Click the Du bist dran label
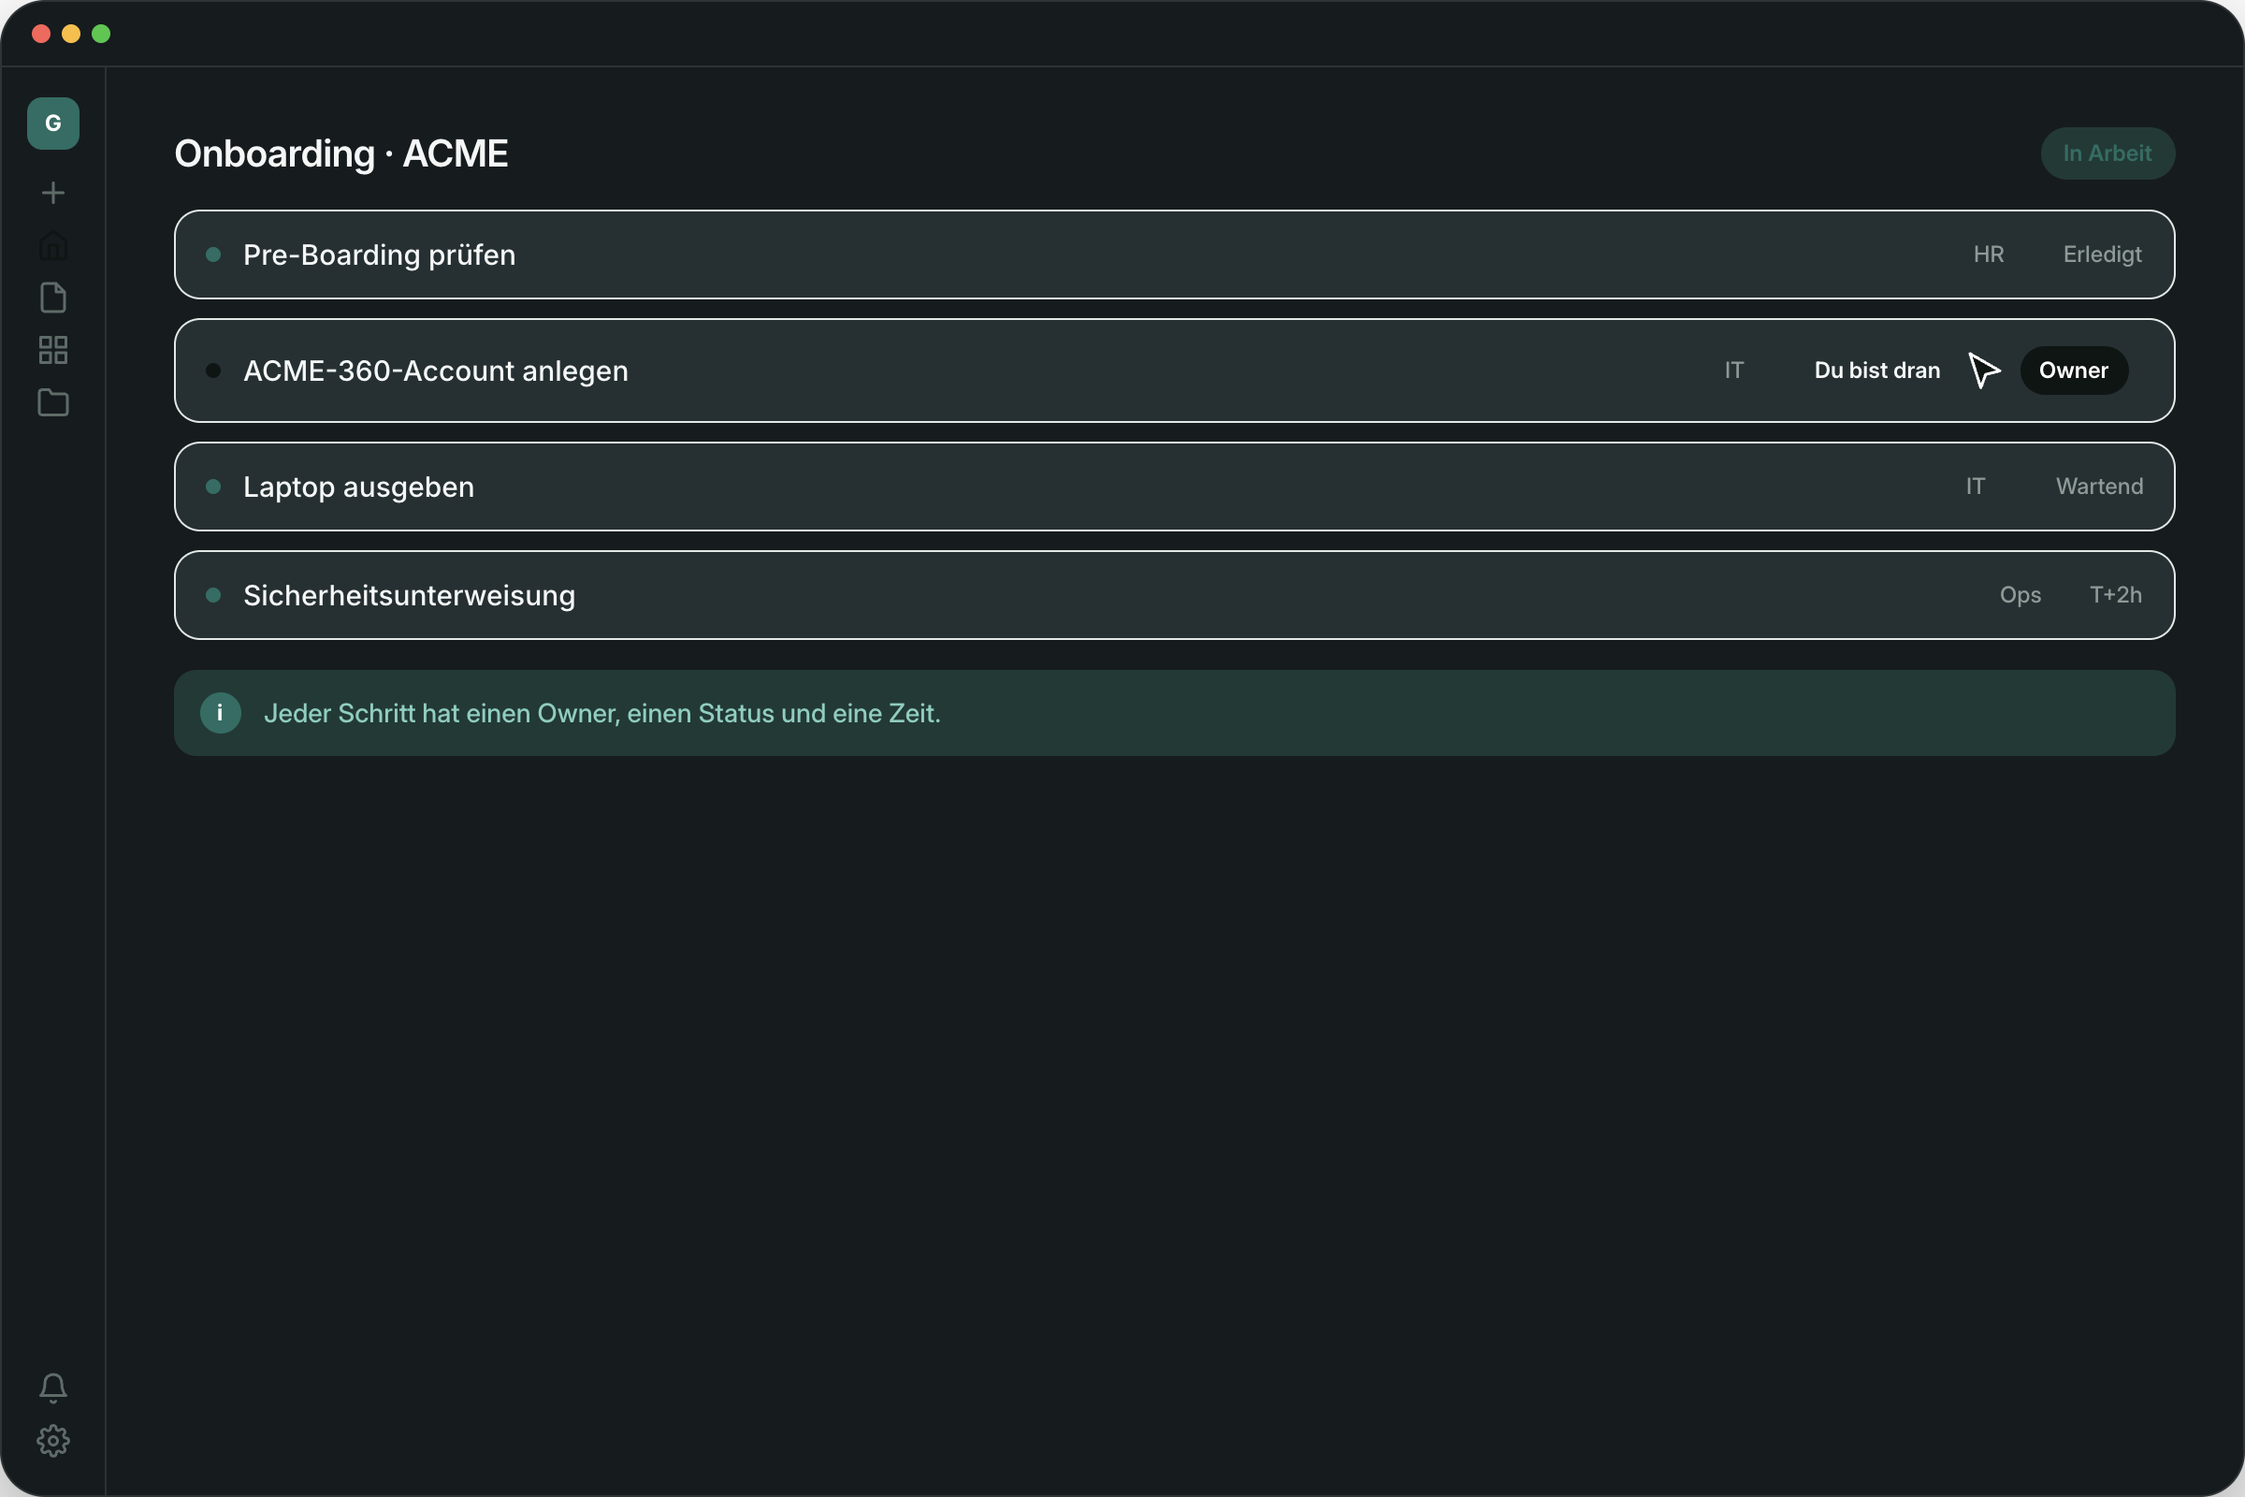This screenshot has width=2245, height=1497. 1876,371
